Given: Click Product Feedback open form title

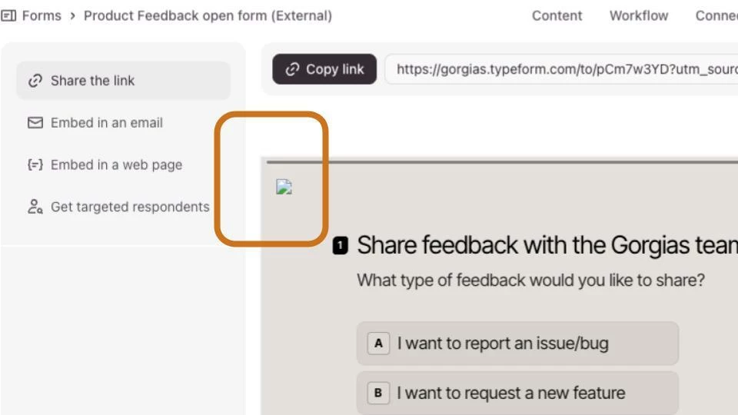Looking at the screenshot, I should (x=208, y=15).
